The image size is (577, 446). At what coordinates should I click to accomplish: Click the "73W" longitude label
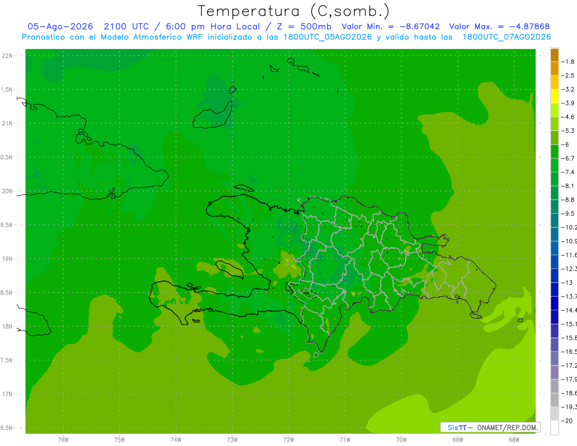[x=232, y=440]
